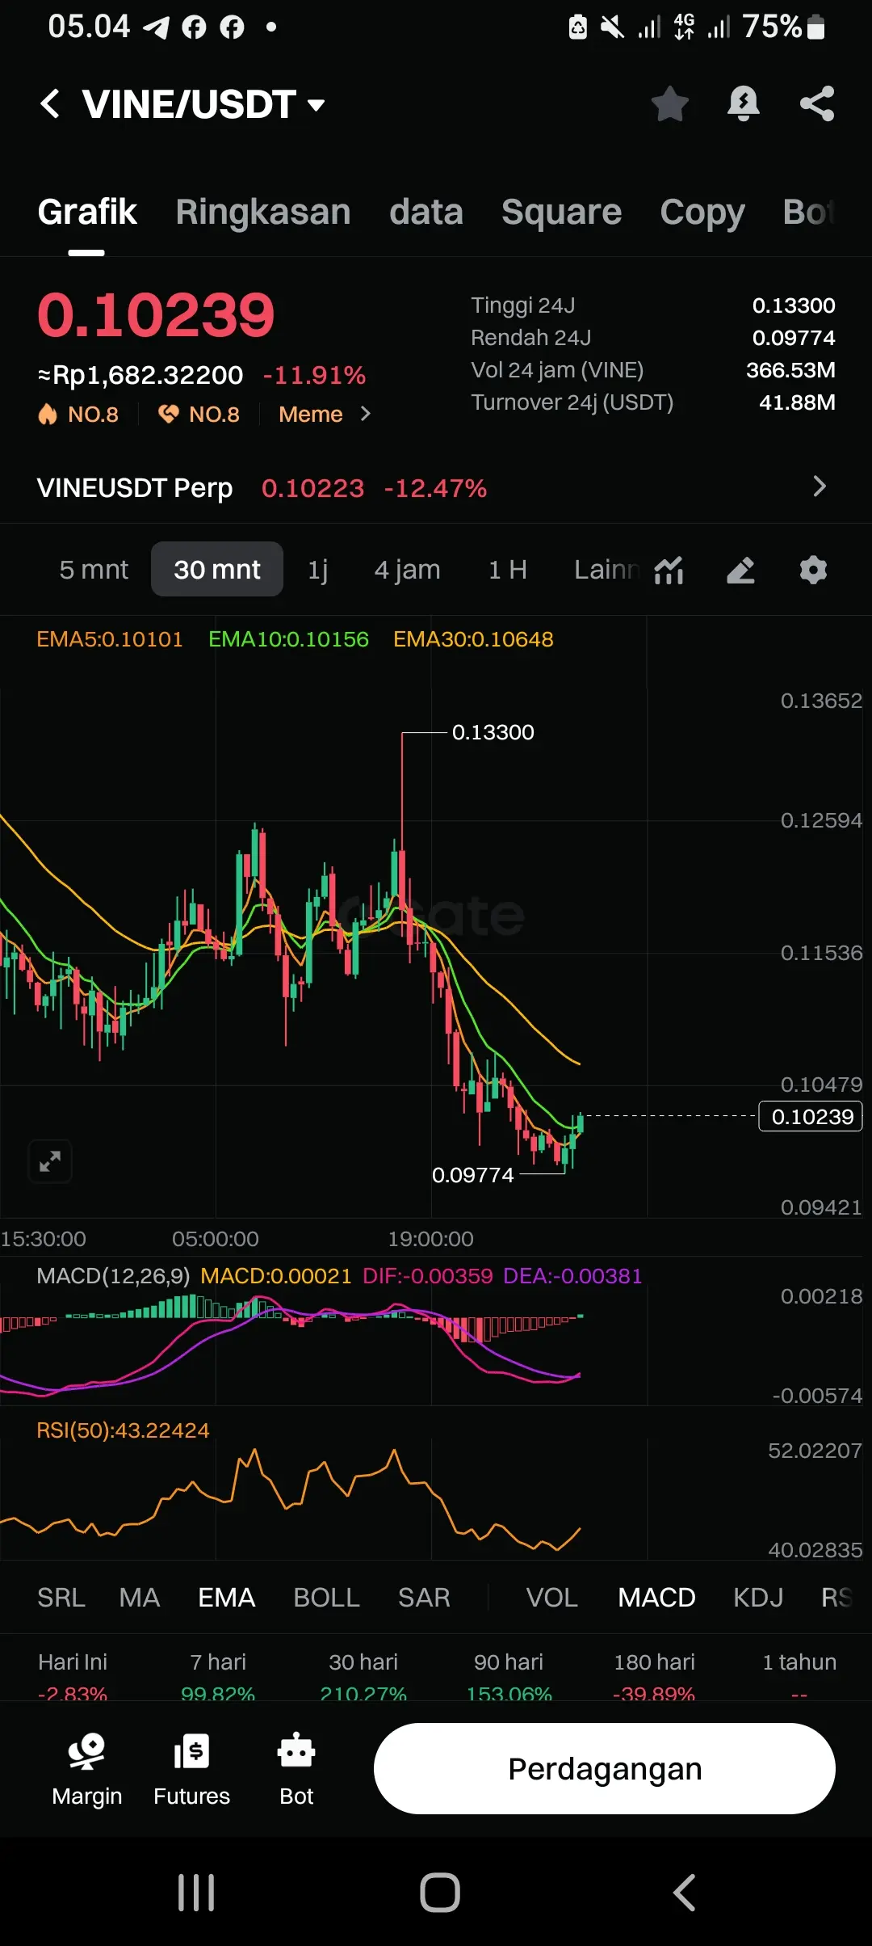Open the Meme category link
Viewport: 872px width, 1946px height.
[311, 415]
